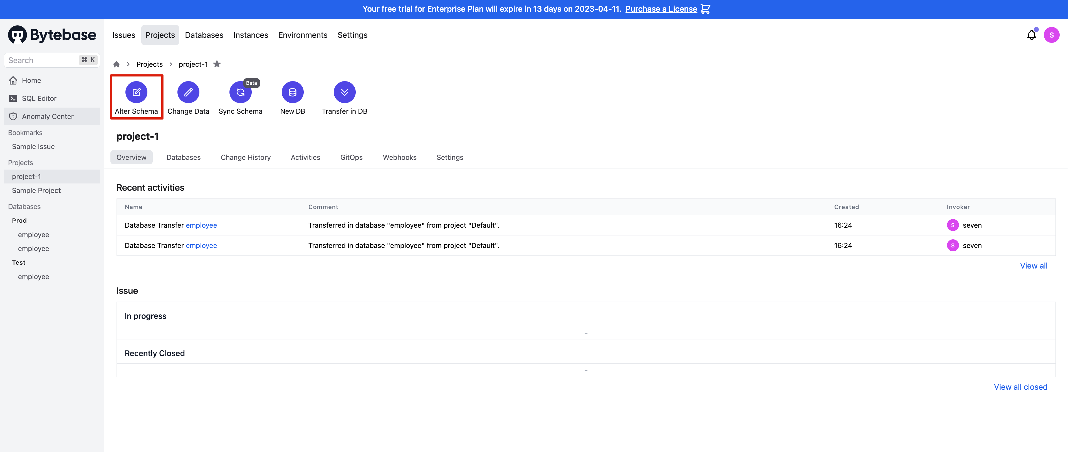Open the Anomaly Center
The image size is (1068, 452).
[x=47, y=116]
